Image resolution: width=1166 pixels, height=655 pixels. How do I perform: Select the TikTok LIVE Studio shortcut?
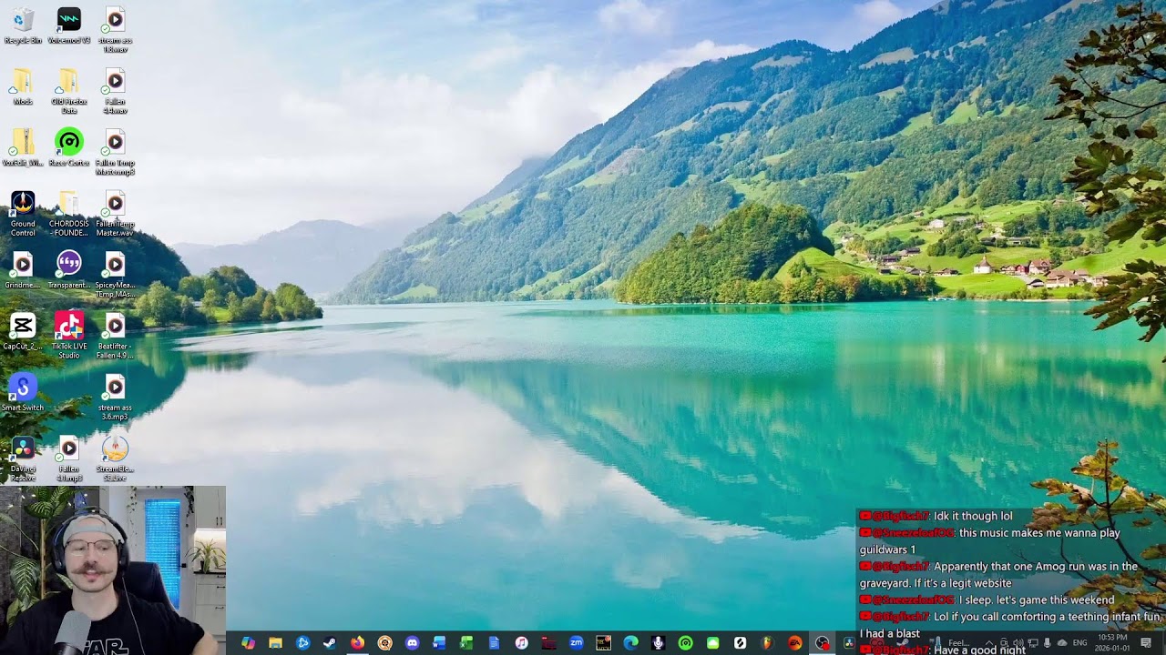click(x=69, y=336)
